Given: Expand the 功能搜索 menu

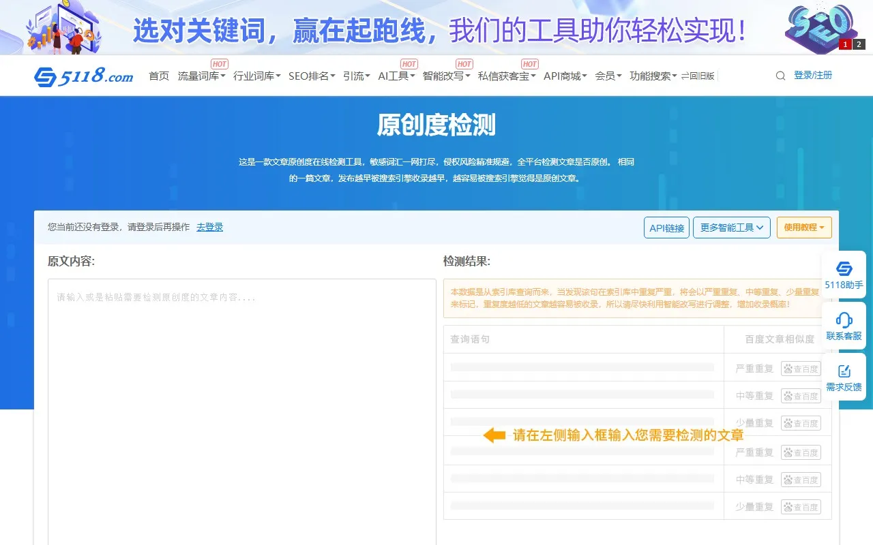Looking at the screenshot, I should pyautogui.click(x=653, y=76).
